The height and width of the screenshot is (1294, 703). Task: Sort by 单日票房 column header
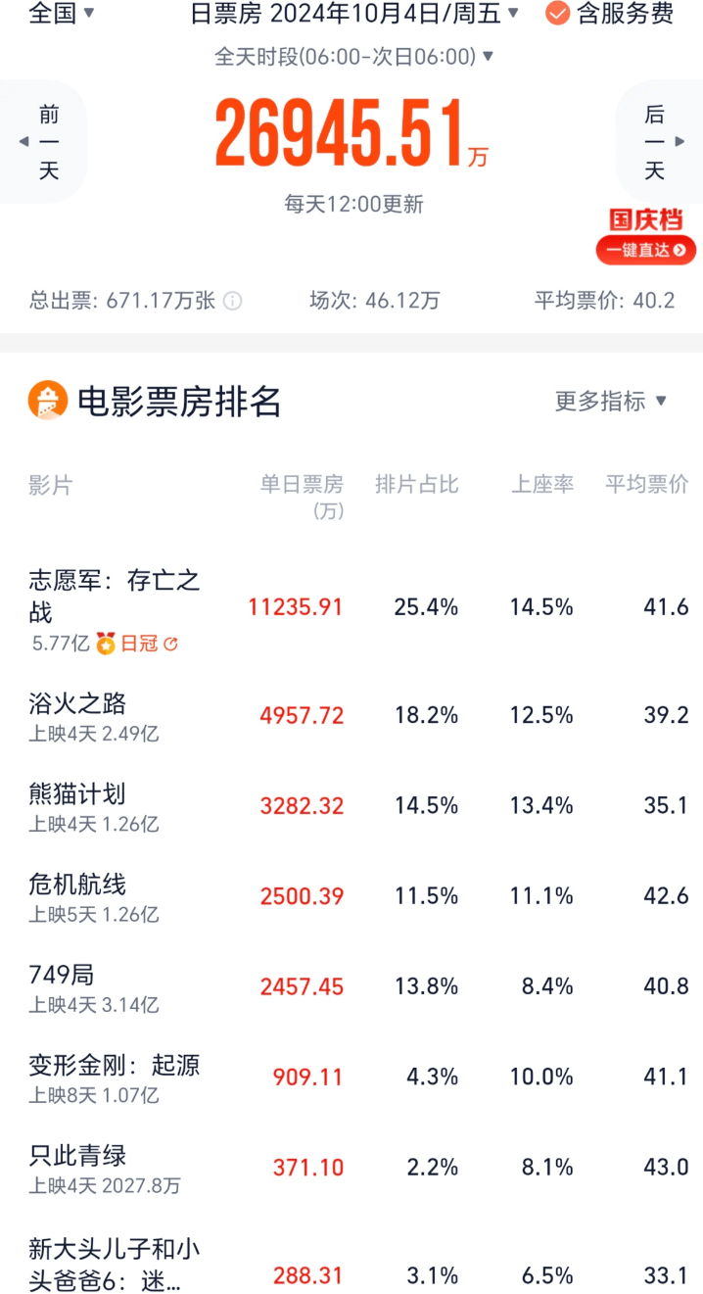(302, 485)
